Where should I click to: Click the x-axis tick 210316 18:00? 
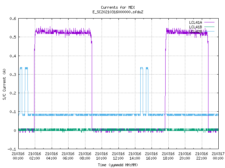click(x=168, y=156)
